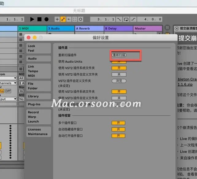Toggle 使用 Audio Units switch
This screenshot has width=197, height=179.
point(119,62)
